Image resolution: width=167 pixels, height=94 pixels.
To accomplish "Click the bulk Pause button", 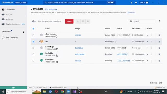I will tap(83, 21).
